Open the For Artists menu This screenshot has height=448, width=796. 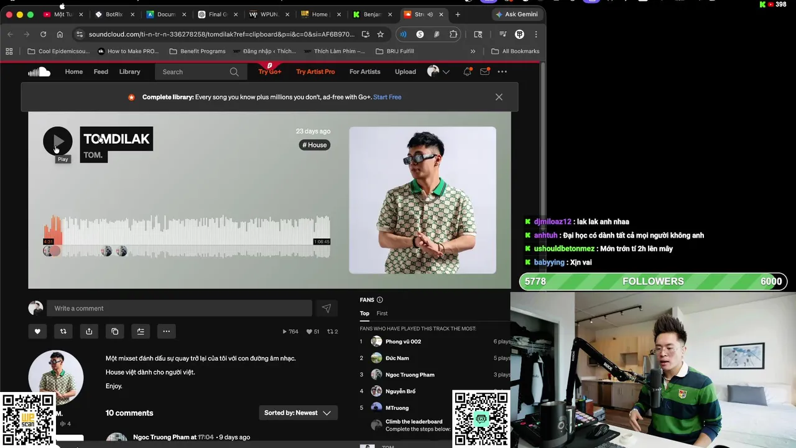[x=364, y=72]
